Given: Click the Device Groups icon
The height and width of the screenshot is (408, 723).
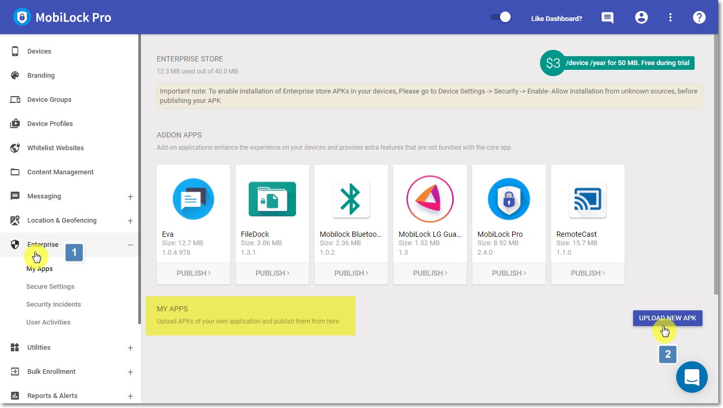Looking at the screenshot, I should coord(15,99).
